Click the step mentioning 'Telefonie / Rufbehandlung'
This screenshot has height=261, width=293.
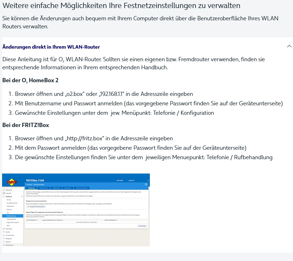[x=144, y=157]
